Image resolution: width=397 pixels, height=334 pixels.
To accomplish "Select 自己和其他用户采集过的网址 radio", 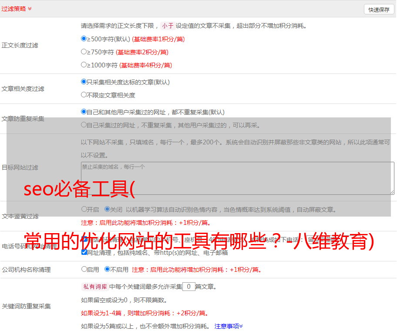I will click(x=84, y=112).
